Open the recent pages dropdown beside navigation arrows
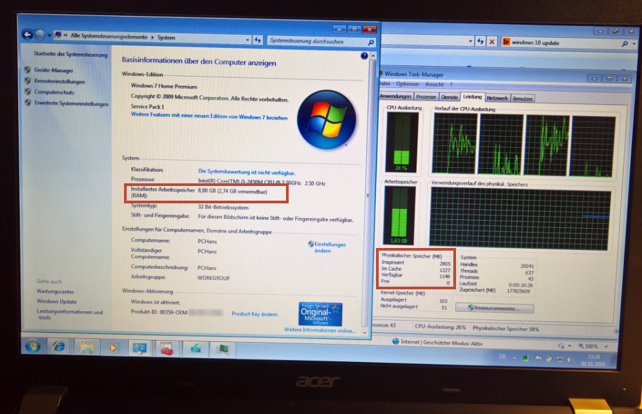 coord(49,35)
